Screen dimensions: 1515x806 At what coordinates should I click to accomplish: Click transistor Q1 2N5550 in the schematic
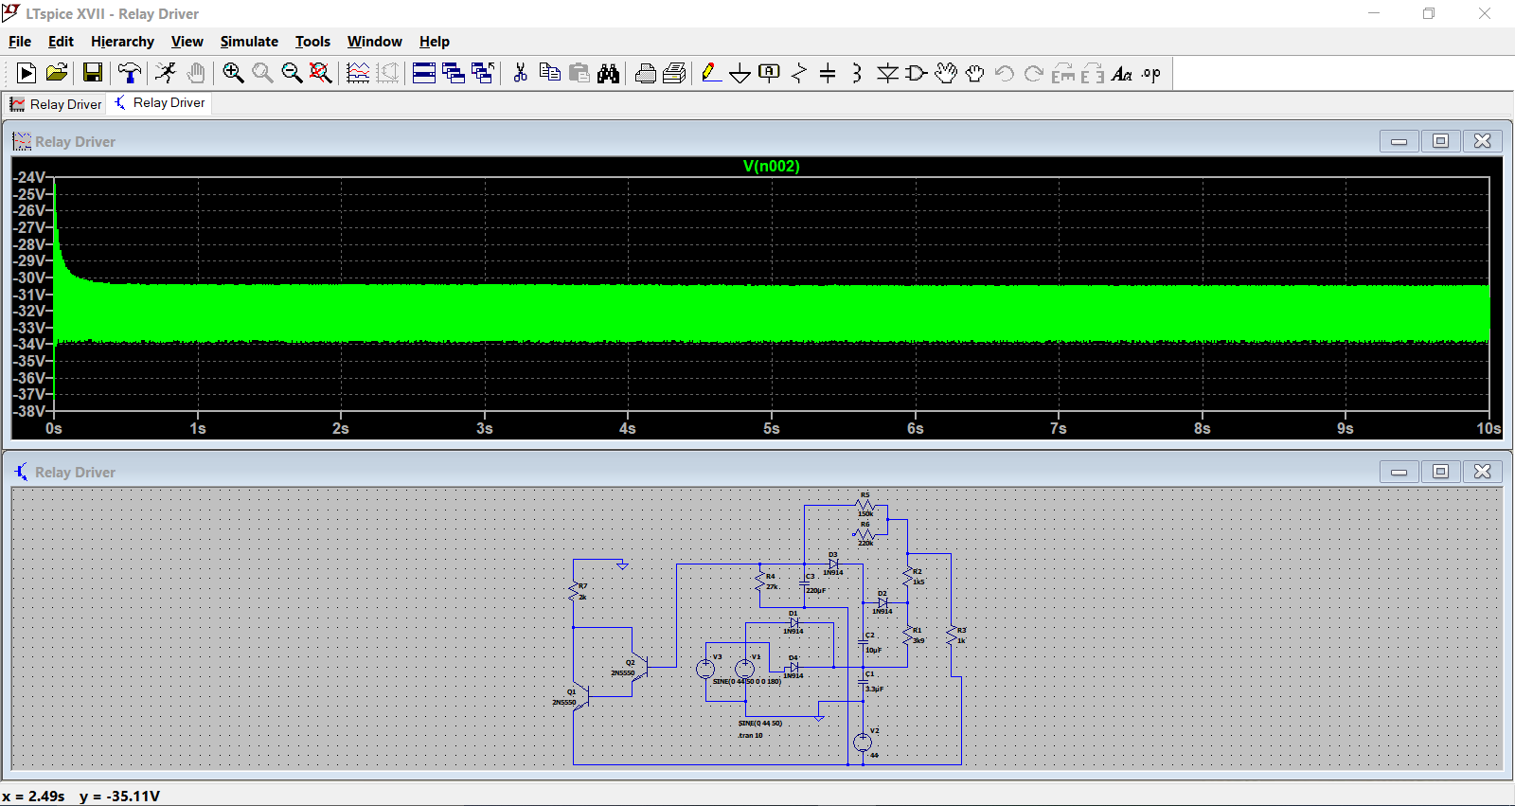pos(580,698)
